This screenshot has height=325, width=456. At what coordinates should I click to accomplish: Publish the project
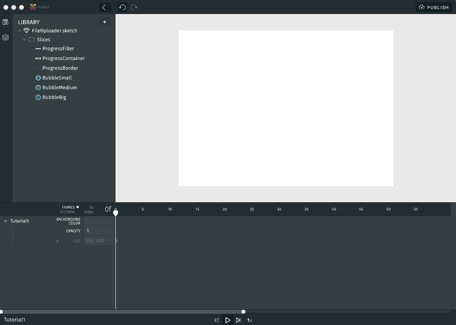[x=434, y=7]
